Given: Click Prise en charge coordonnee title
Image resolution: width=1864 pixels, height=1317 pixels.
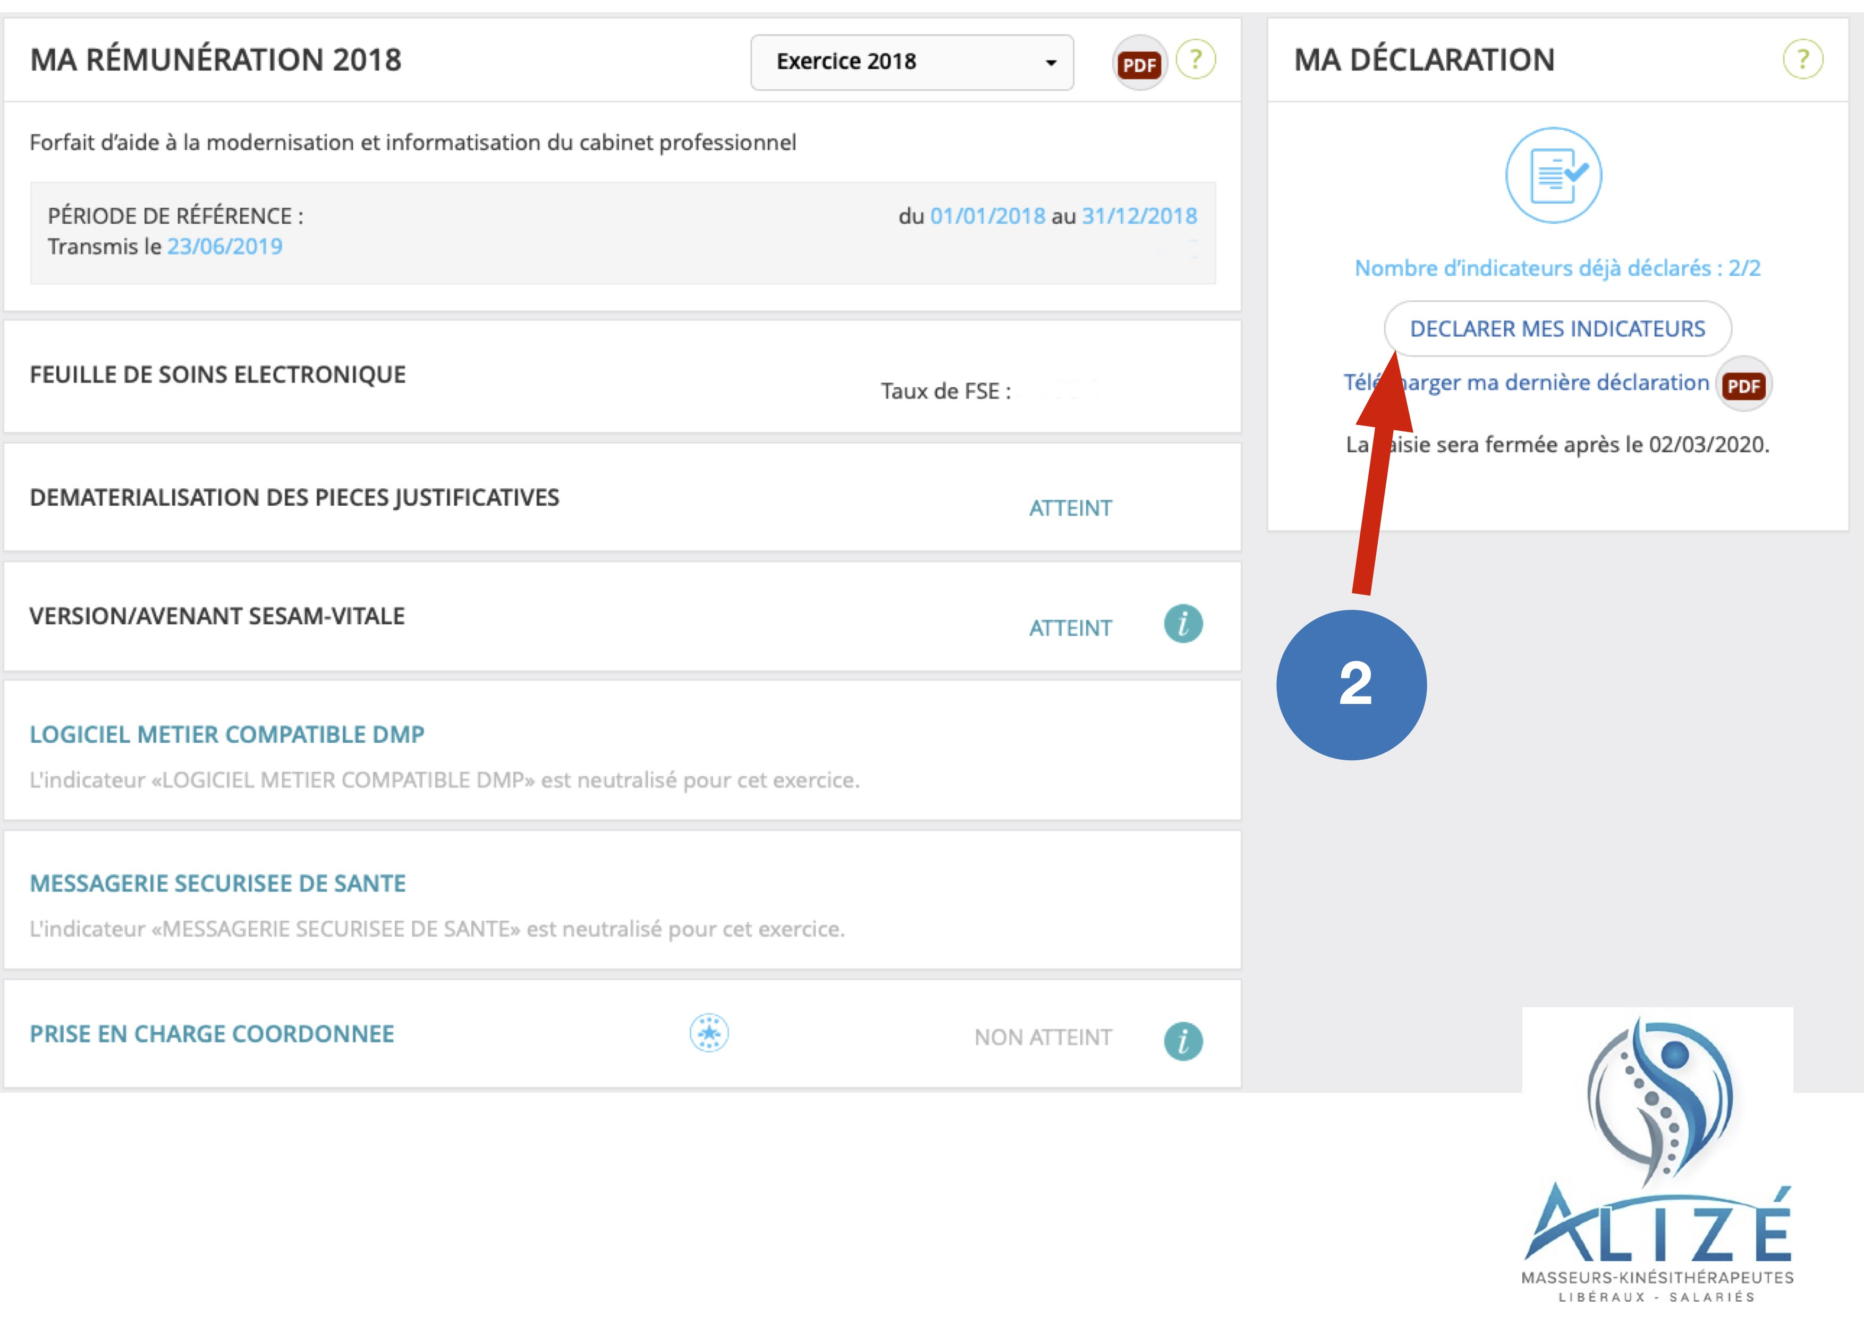Looking at the screenshot, I should [212, 1034].
